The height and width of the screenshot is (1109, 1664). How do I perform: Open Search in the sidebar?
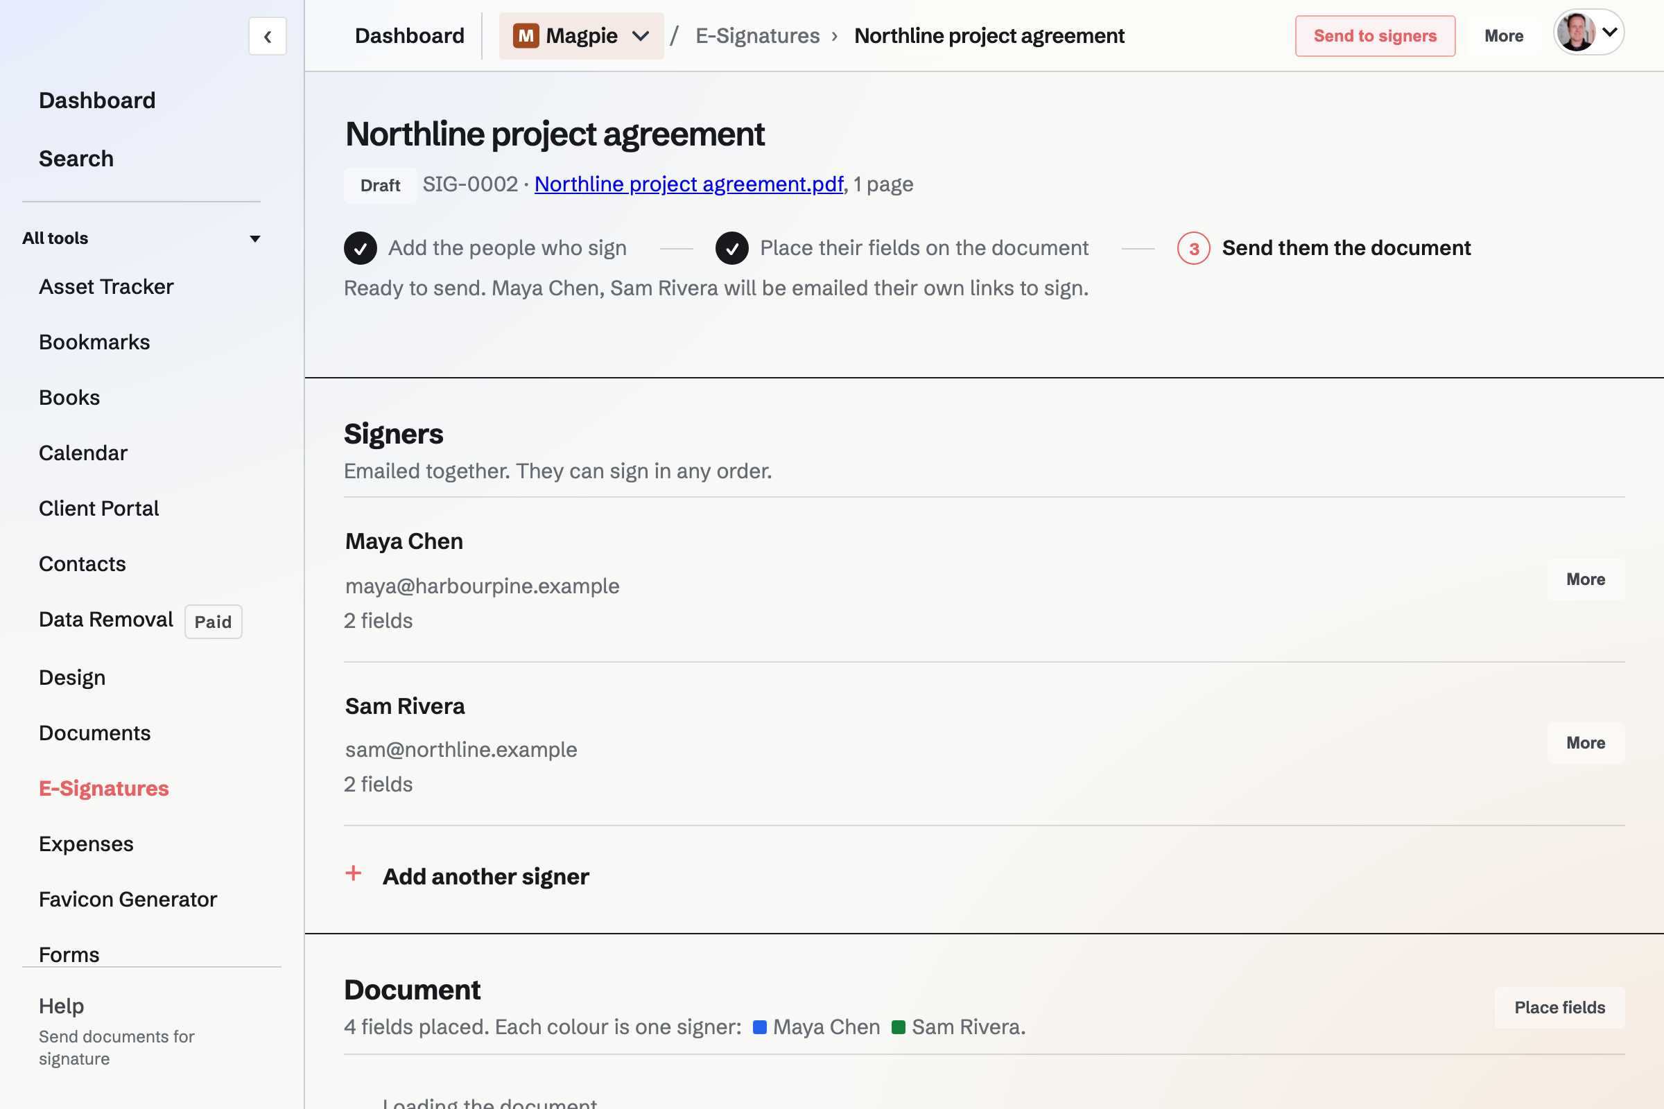pyautogui.click(x=76, y=159)
